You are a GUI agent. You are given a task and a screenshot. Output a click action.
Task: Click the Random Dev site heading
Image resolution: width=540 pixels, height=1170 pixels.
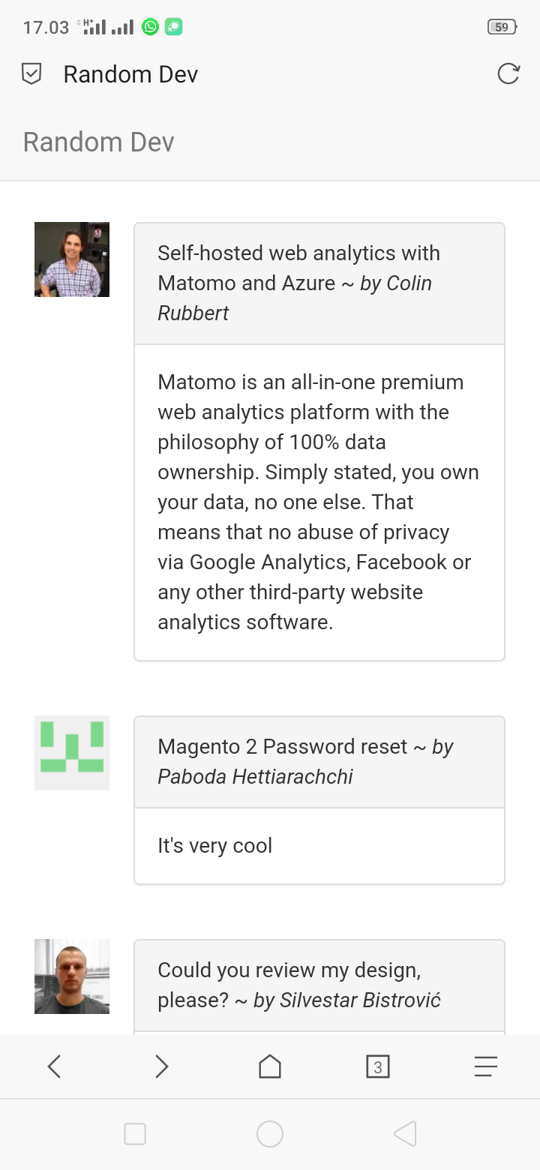coord(99,142)
